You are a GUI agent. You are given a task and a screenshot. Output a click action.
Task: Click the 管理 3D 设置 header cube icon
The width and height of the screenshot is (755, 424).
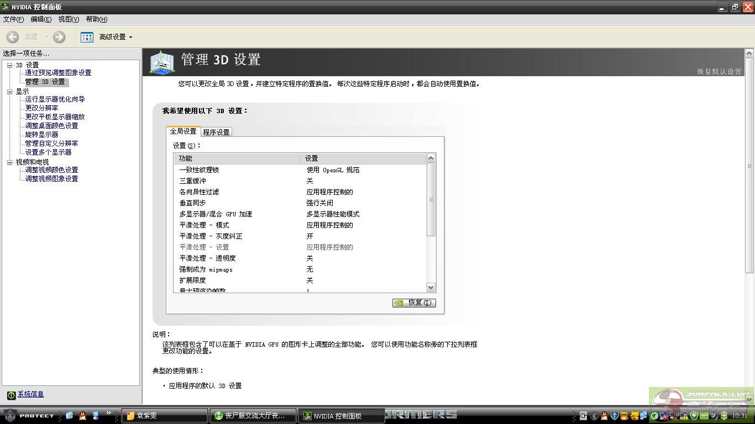coord(162,62)
